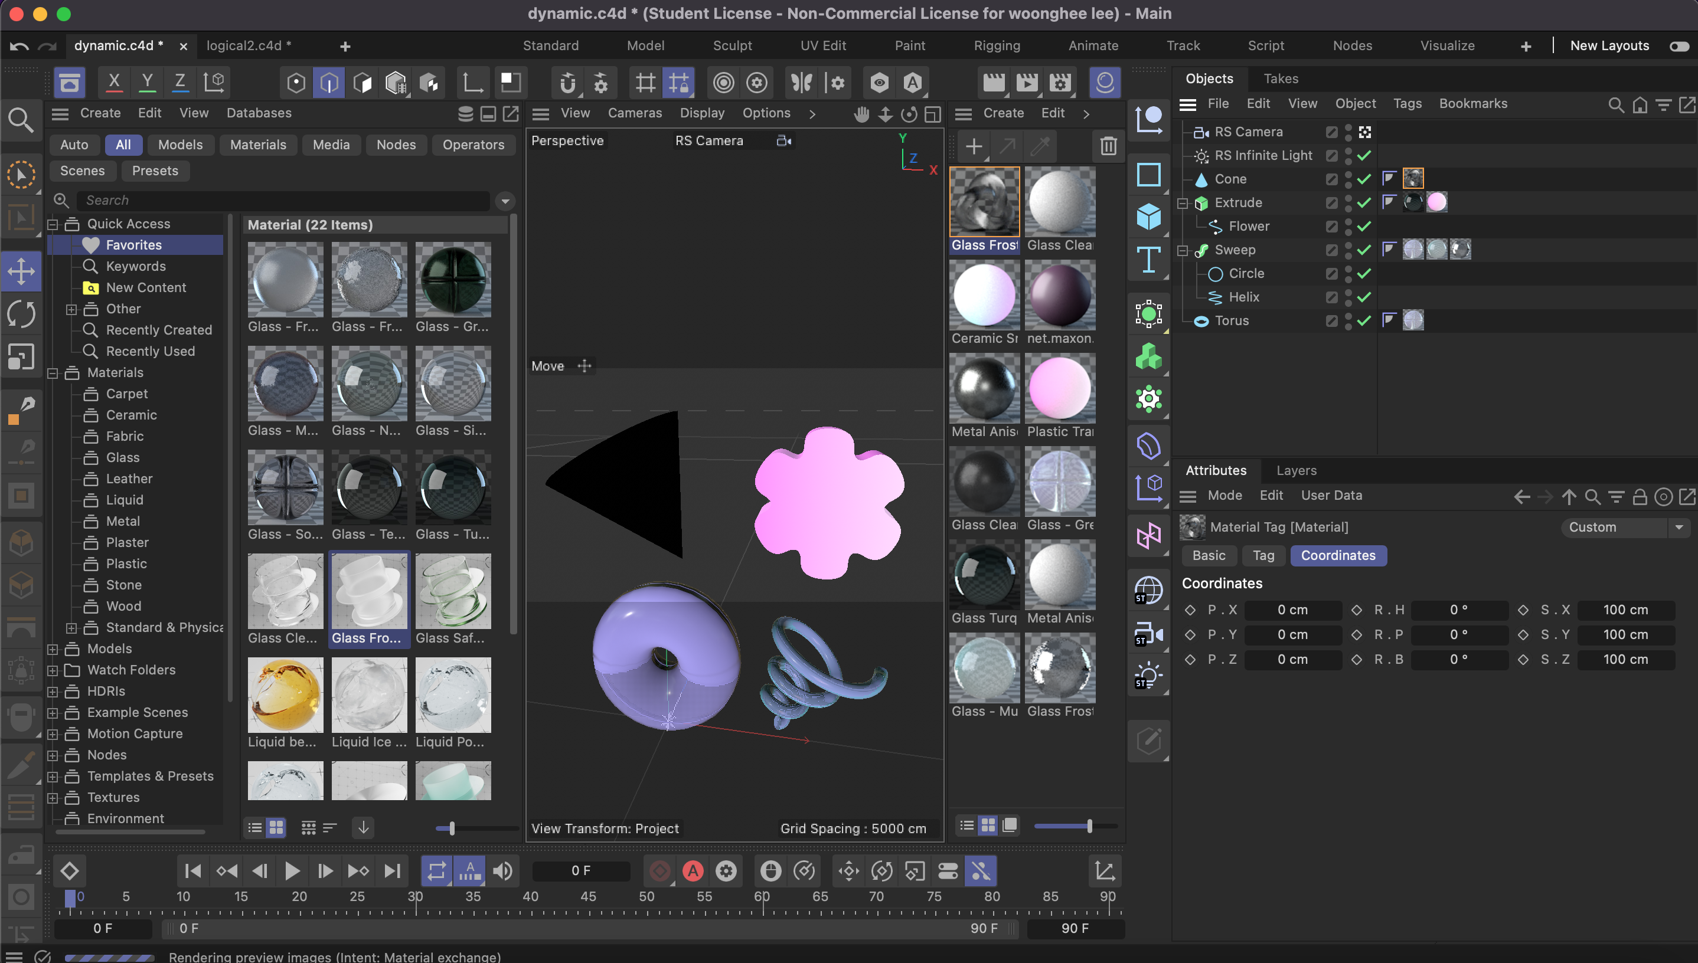Expand the Models tree folder
The height and width of the screenshot is (963, 1698).
[53, 649]
